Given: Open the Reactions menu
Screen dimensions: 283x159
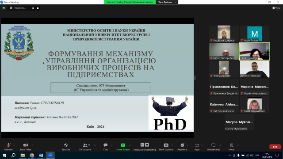Looking at the screenshot, I should pos(182,147).
